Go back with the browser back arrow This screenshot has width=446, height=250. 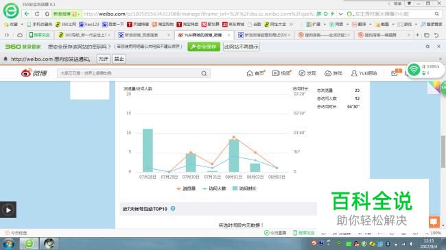[x=27, y=14]
